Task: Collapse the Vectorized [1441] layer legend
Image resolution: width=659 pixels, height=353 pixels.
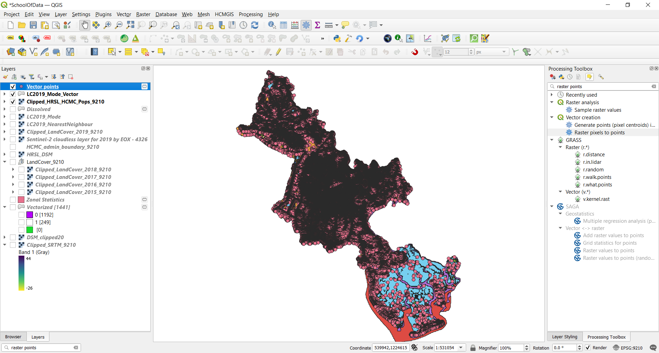Action: click(4, 207)
